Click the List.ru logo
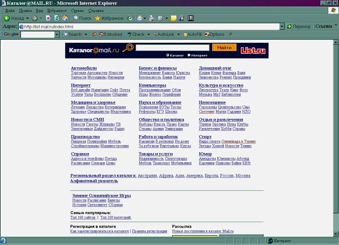 pos(253,51)
